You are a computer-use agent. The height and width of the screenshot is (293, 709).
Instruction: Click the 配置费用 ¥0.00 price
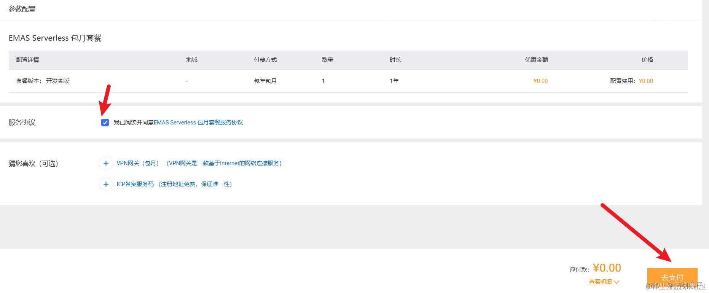632,81
